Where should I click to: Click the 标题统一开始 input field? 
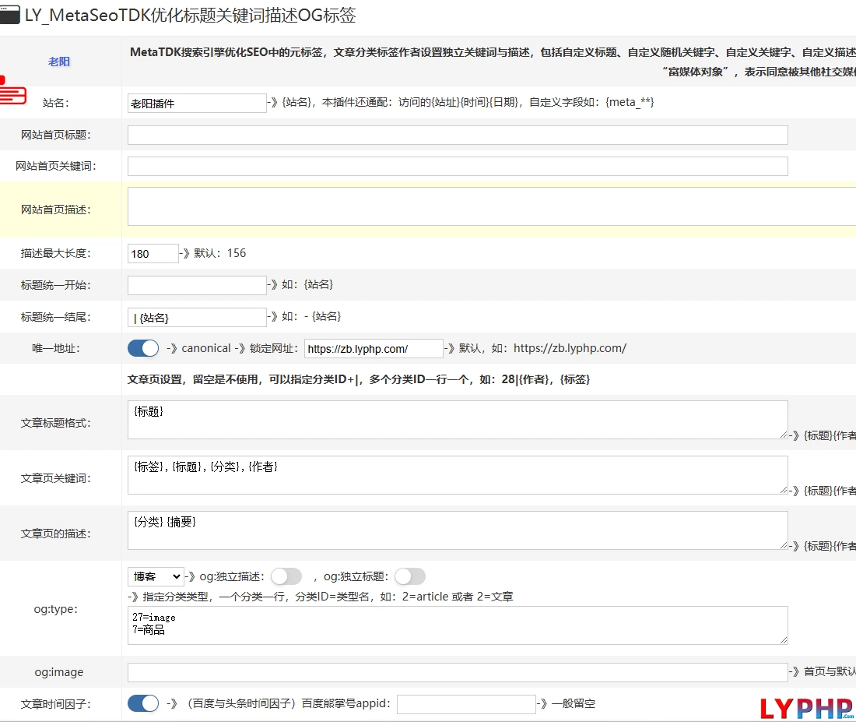pos(197,285)
